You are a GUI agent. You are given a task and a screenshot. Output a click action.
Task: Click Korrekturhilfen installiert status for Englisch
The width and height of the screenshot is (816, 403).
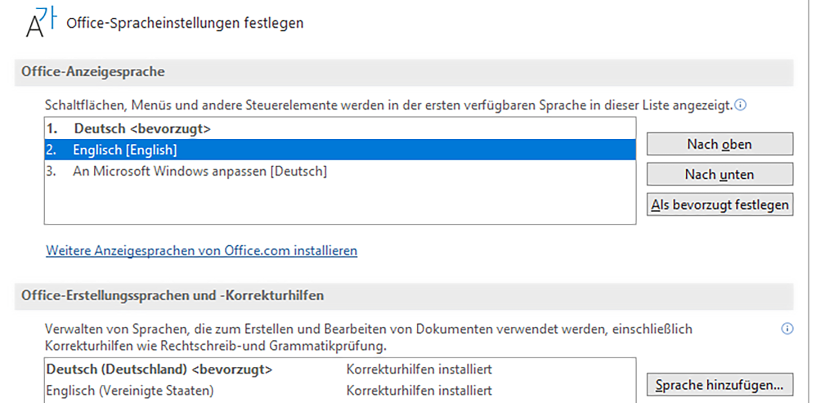tap(419, 390)
